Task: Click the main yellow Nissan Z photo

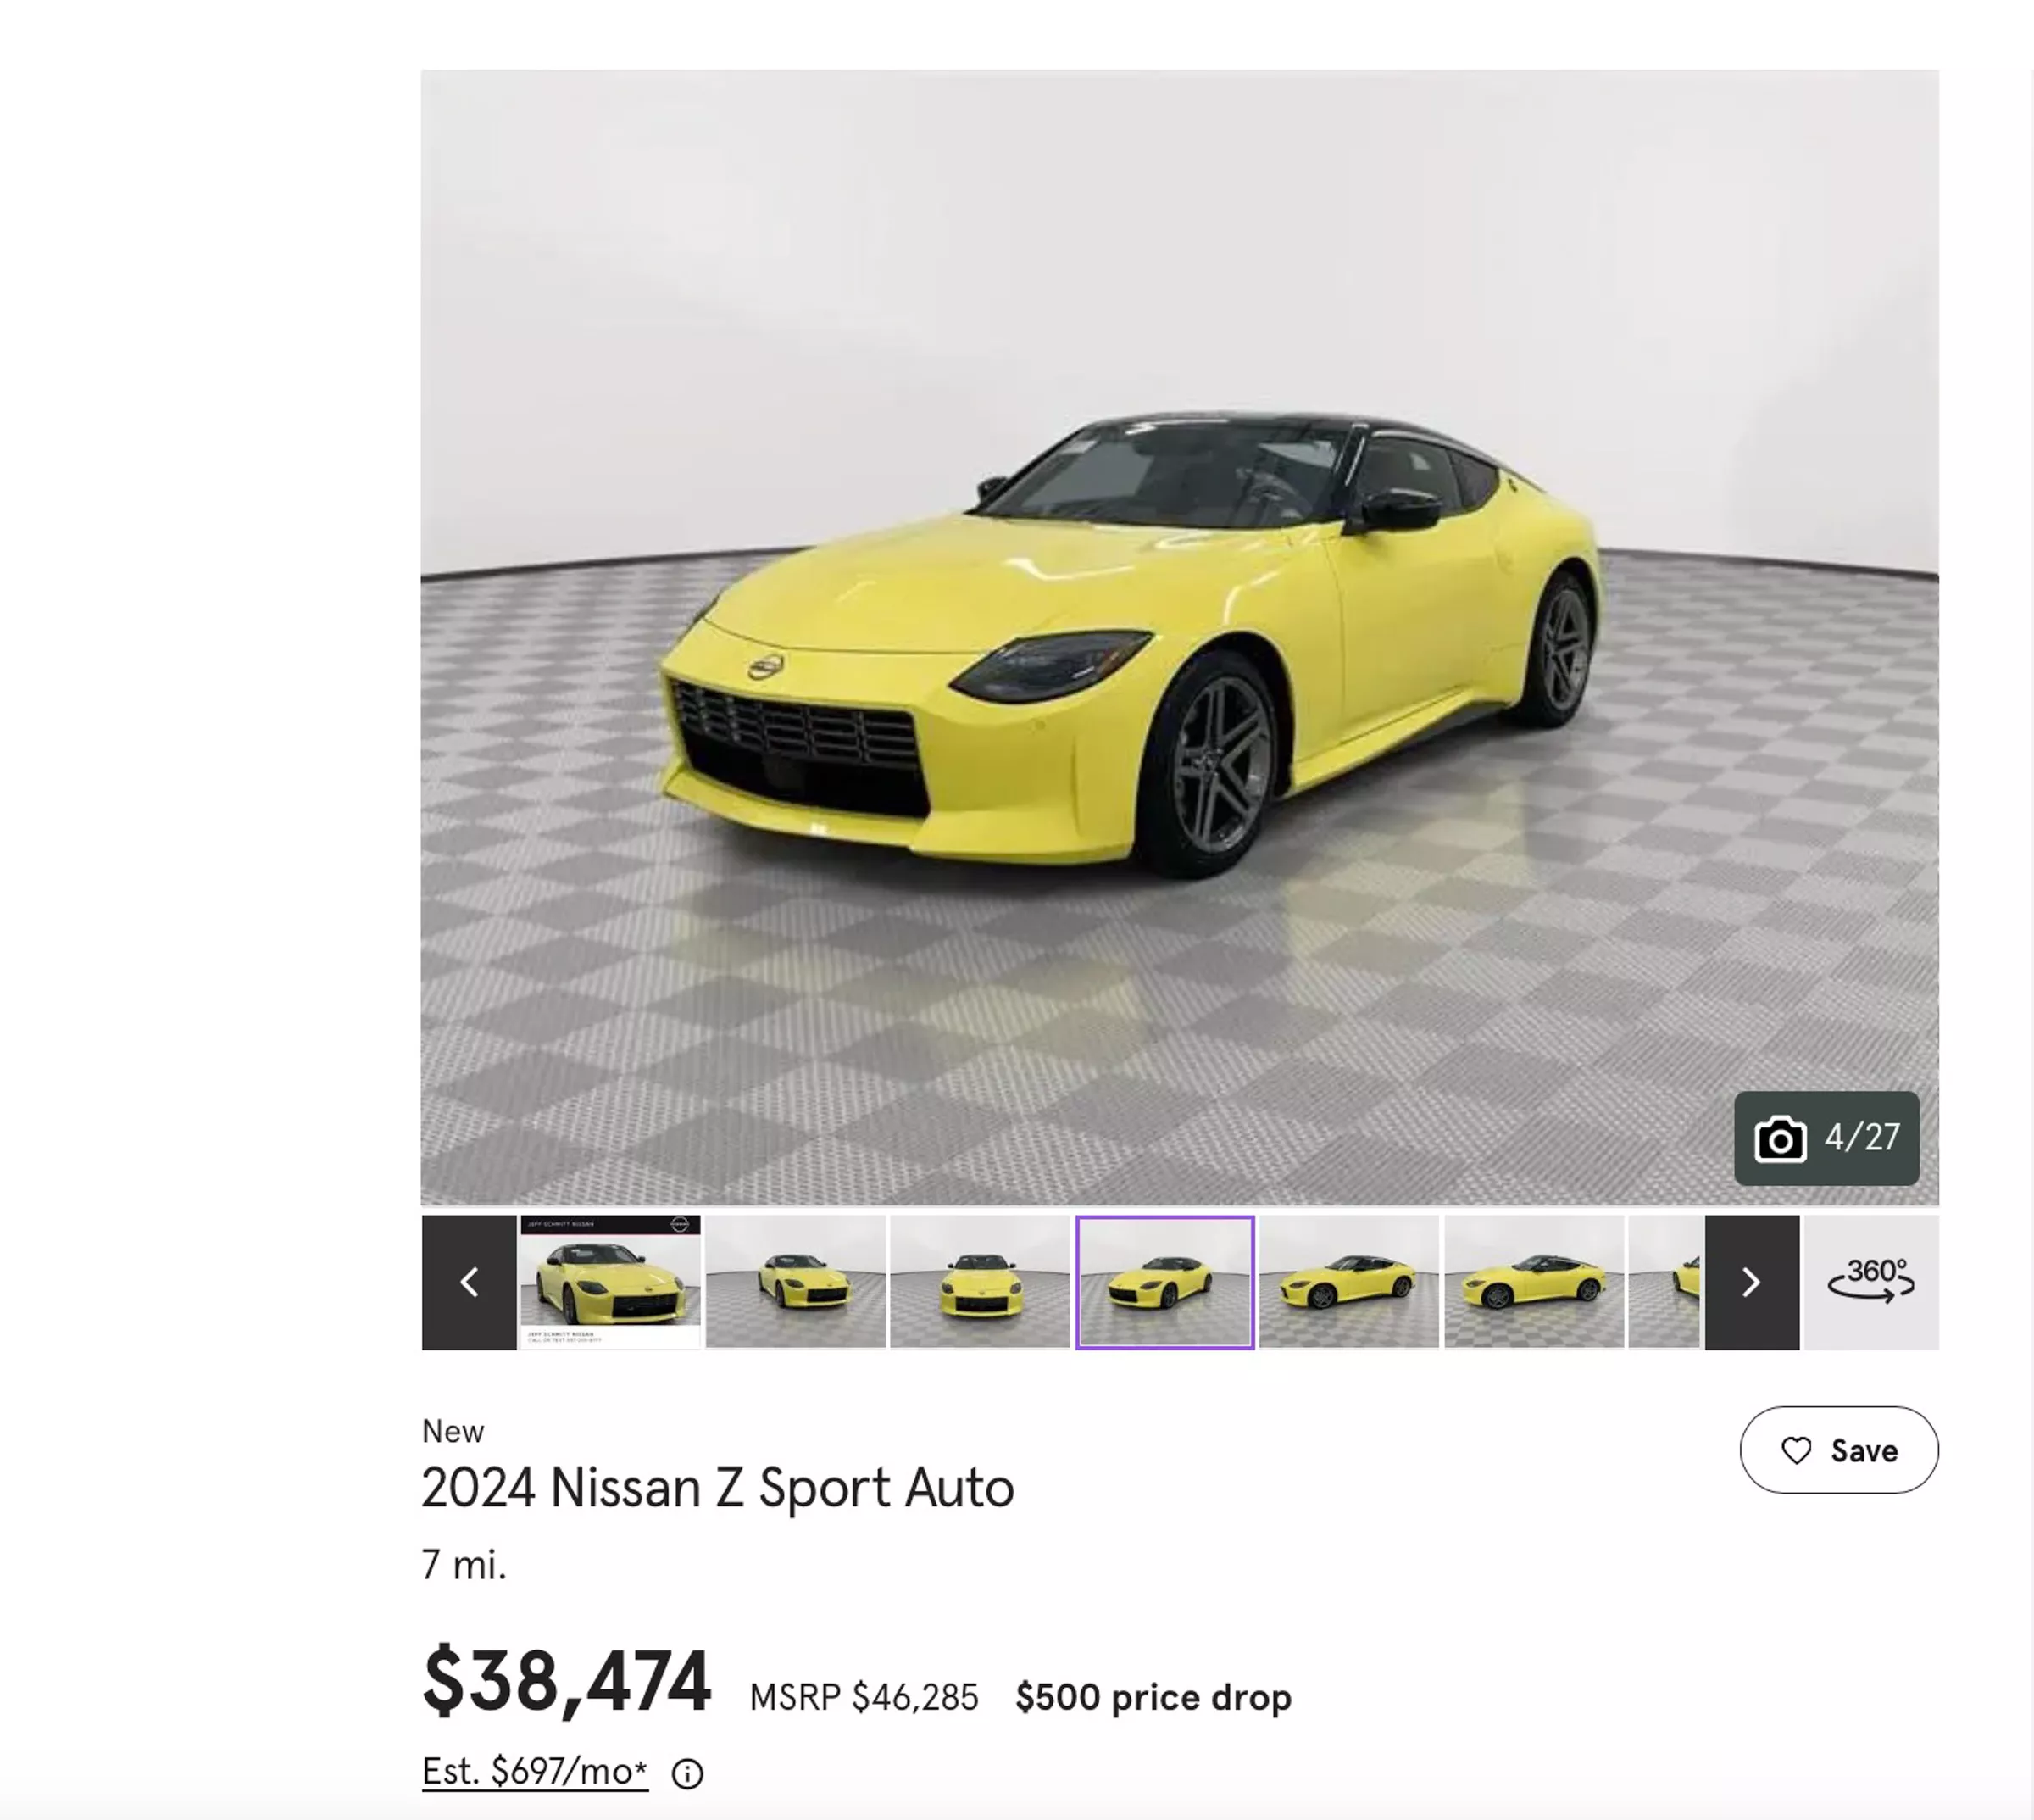Action: (1180, 637)
